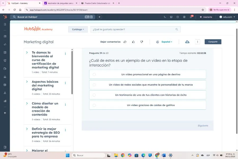Screen dimensions: 238x159
Task: Click the Siguiente button
Action: pos(203,126)
